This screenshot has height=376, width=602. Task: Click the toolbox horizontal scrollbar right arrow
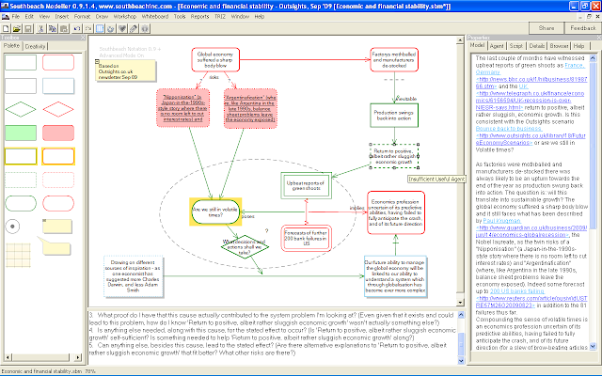coord(78,357)
